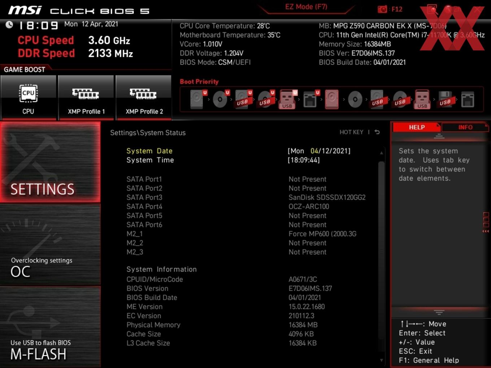The image size is (491, 368).
Task: Click BIOS Version E7D06IMS.137 in System Information
Action: [310, 288]
